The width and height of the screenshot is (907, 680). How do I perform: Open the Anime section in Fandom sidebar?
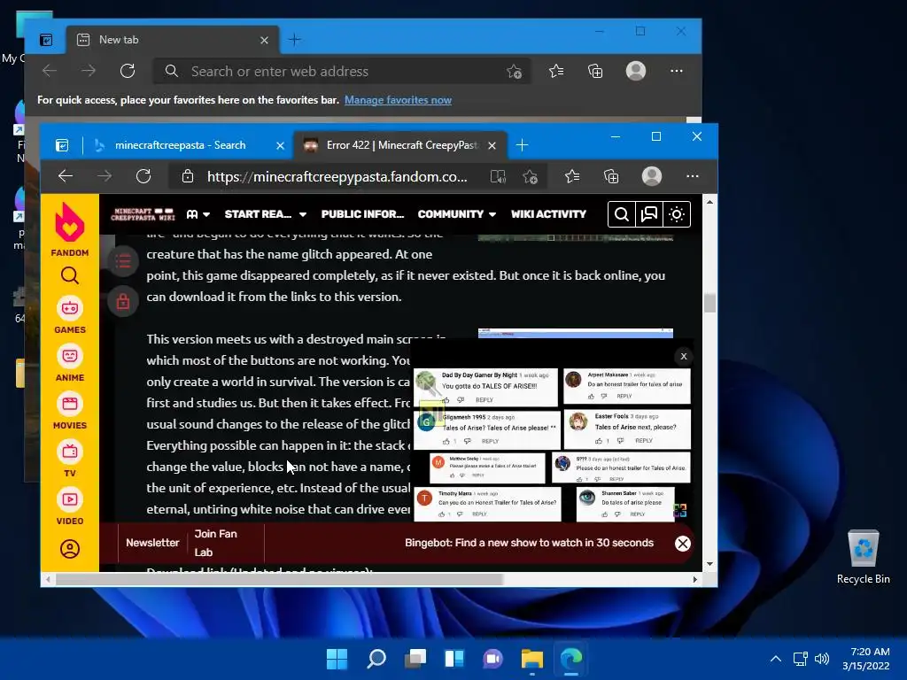[70, 363]
